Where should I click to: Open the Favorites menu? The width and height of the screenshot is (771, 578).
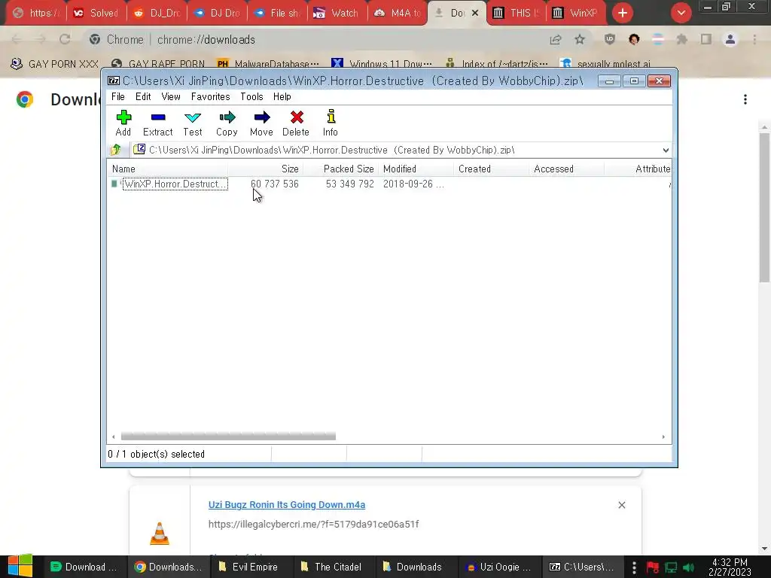pos(211,97)
